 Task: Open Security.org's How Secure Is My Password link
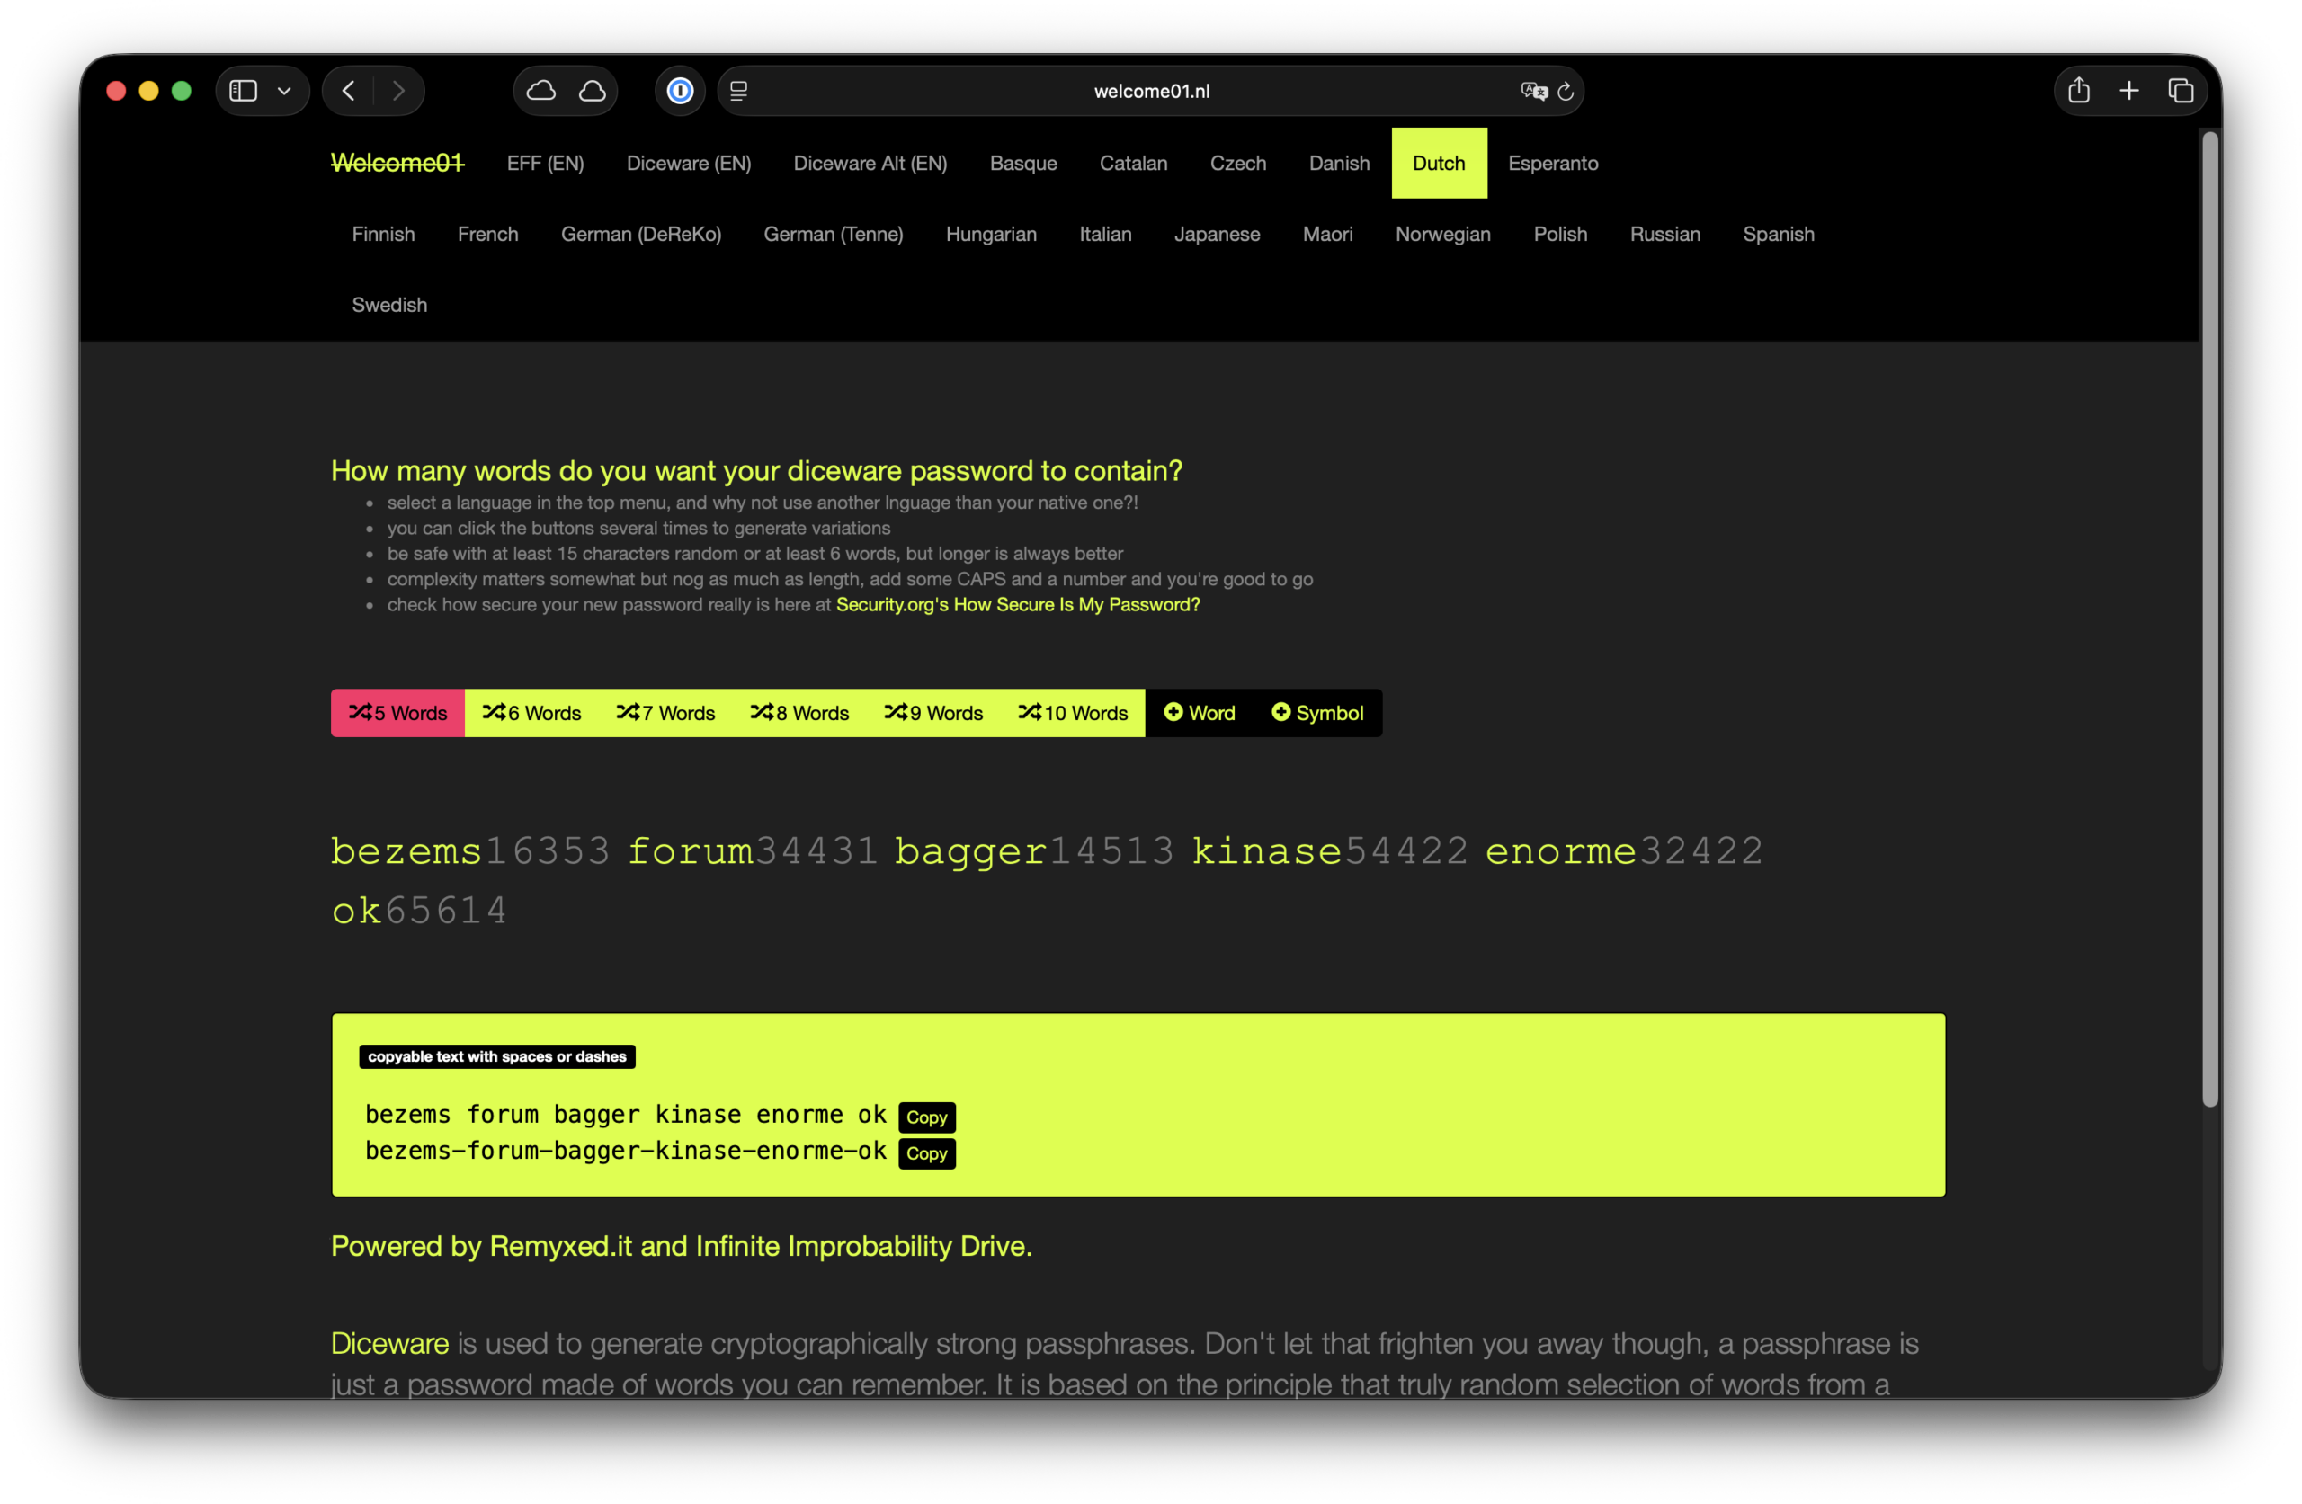pyautogui.click(x=1018, y=604)
